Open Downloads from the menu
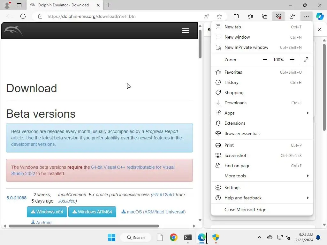Image resolution: width=327 pixels, height=245 pixels. point(262,103)
